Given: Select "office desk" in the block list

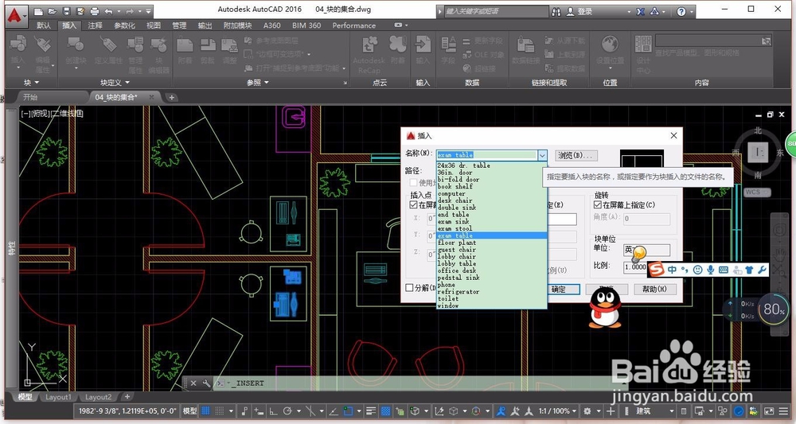Looking at the screenshot, I should [491, 270].
